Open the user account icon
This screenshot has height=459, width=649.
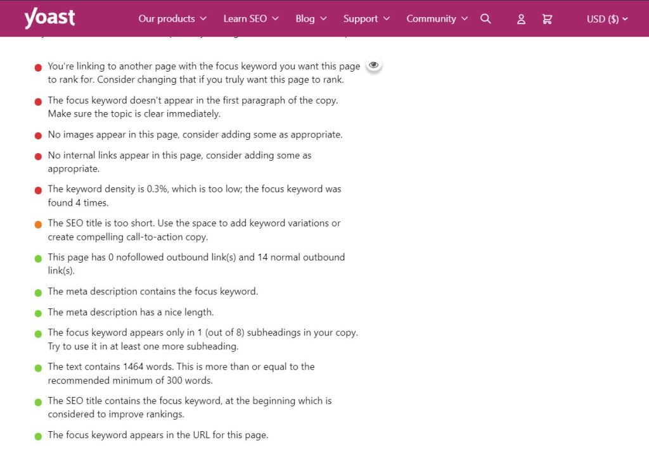coord(521,19)
